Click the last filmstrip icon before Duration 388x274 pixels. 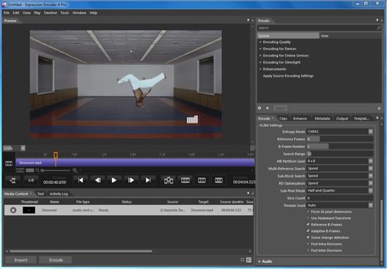point(218,180)
